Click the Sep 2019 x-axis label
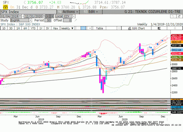Image resolution: width=183 pixels, height=132 pixels. click(x=58, y=116)
